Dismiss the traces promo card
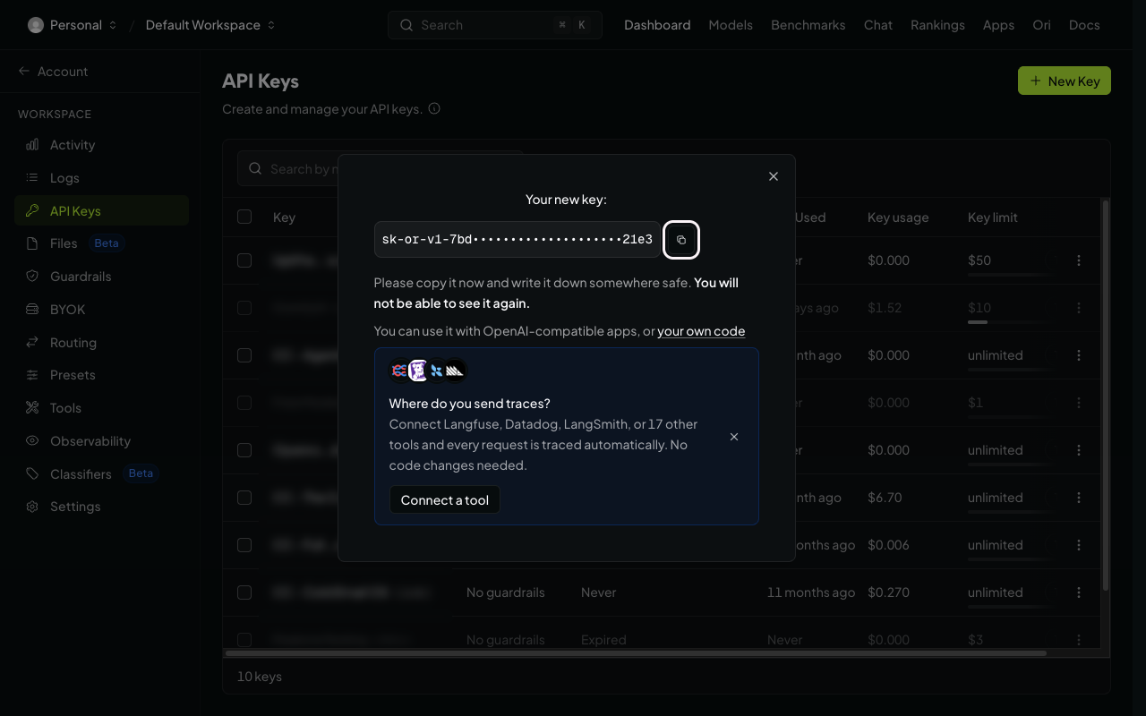The height and width of the screenshot is (716, 1146). [734, 437]
